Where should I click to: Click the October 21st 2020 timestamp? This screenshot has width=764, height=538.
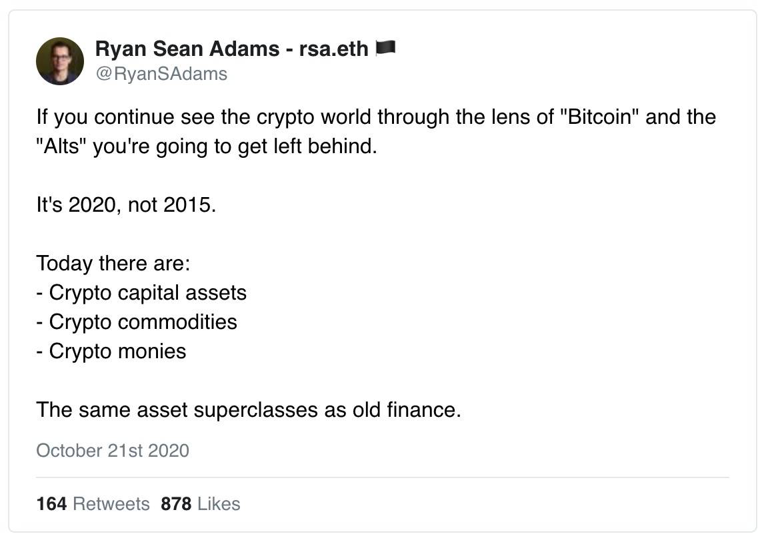(113, 451)
